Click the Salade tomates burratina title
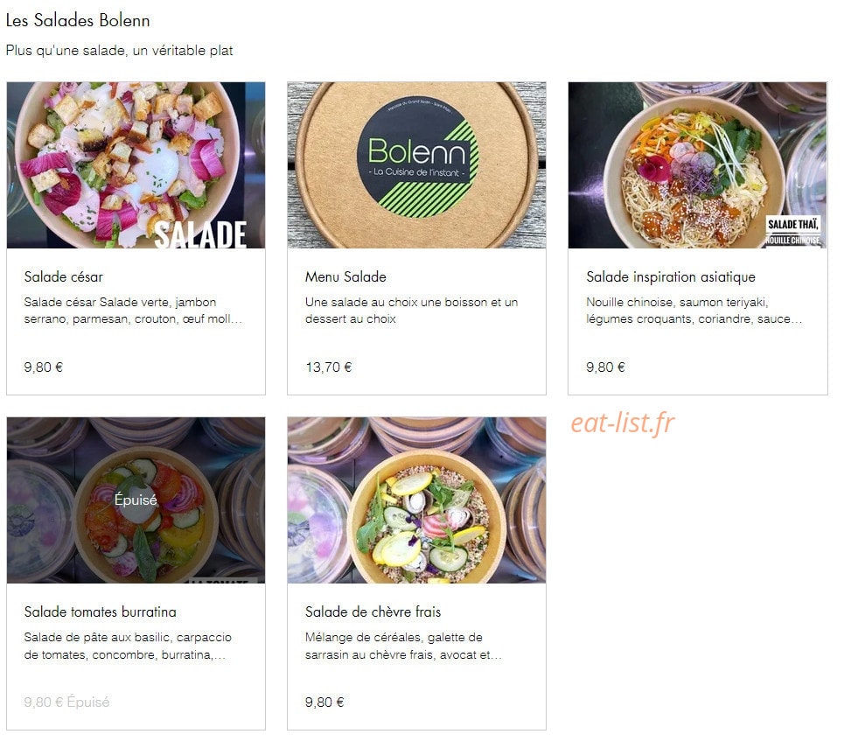The height and width of the screenshot is (741, 844). (100, 612)
